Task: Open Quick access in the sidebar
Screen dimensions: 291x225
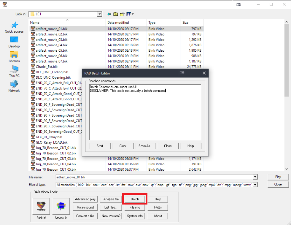Action: pyautogui.click(x=14, y=27)
